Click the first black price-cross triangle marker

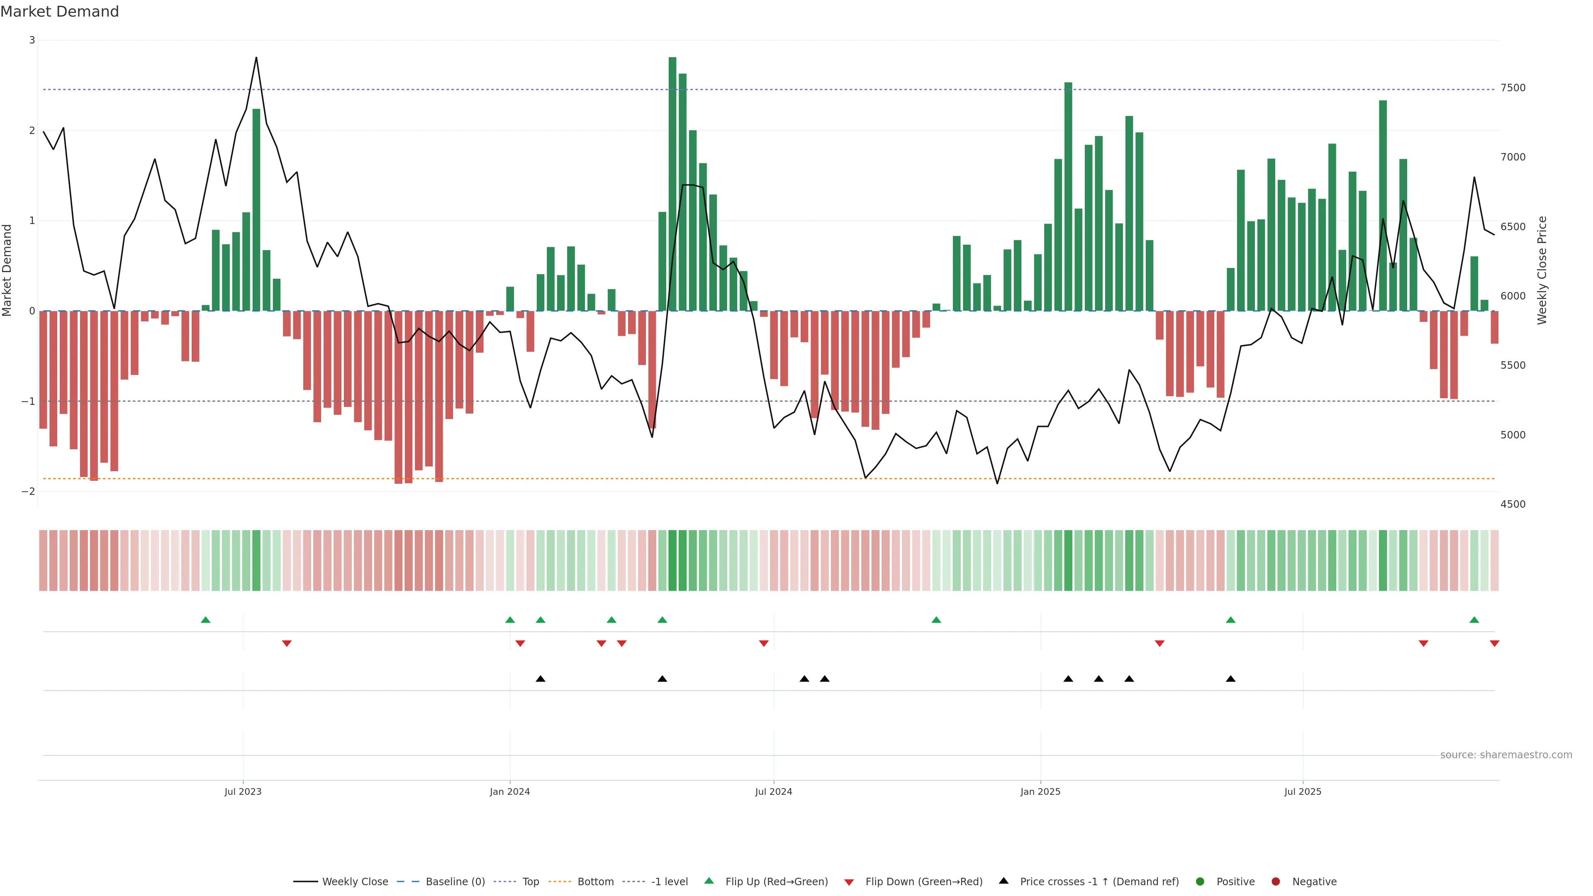pyautogui.click(x=541, y=678)
